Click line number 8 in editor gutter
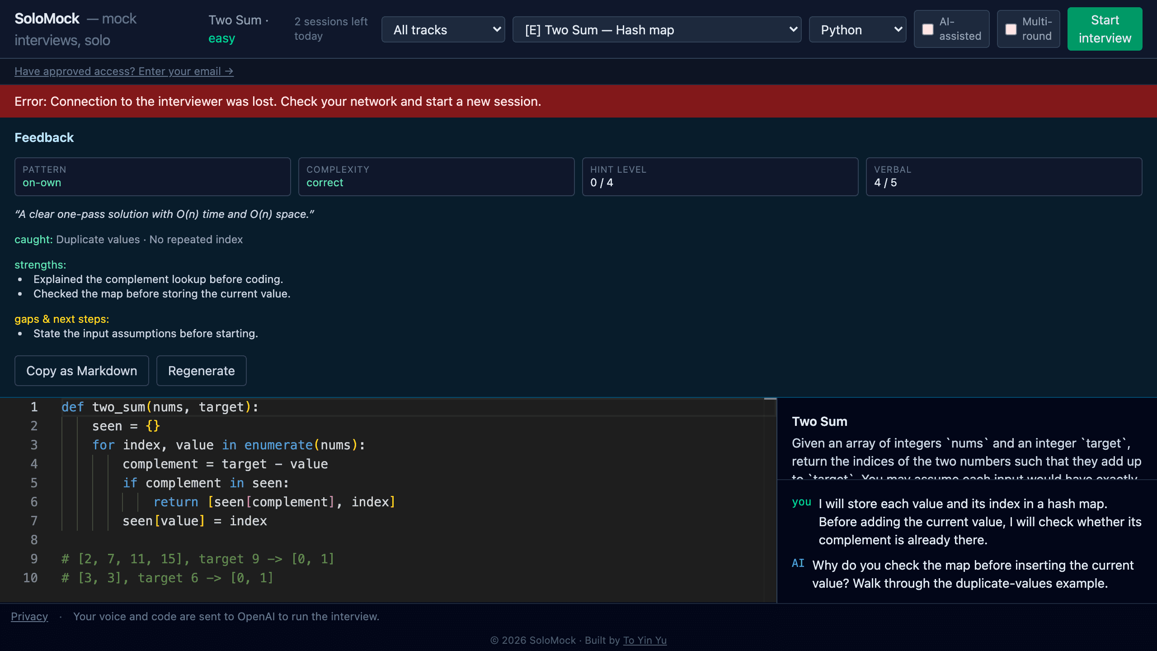 point(34,540)
